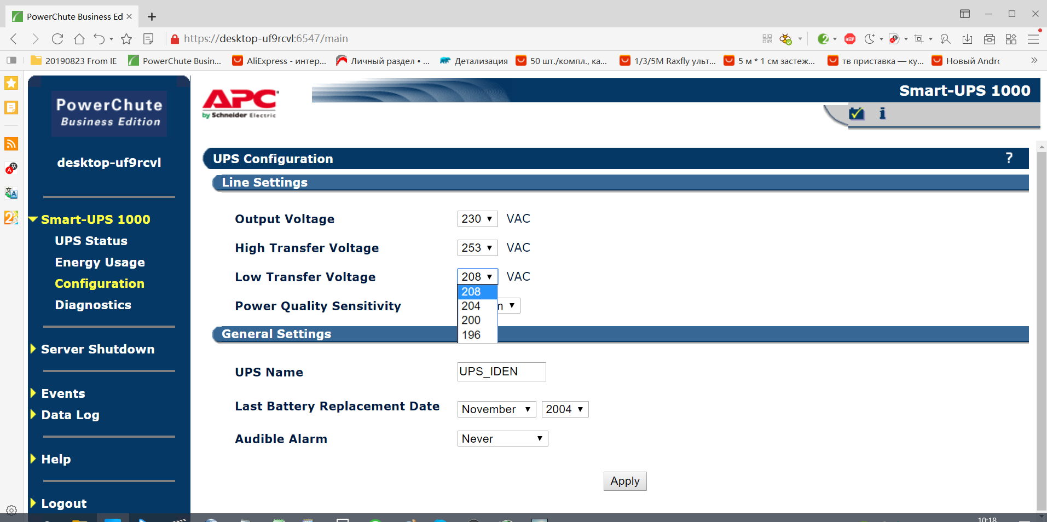Click the screenshot crop tool icon
The height and width of the screenshot is (522, 1047).
click(919, 39)
